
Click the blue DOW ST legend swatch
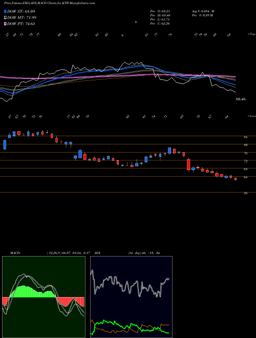[x=5, y=11]
